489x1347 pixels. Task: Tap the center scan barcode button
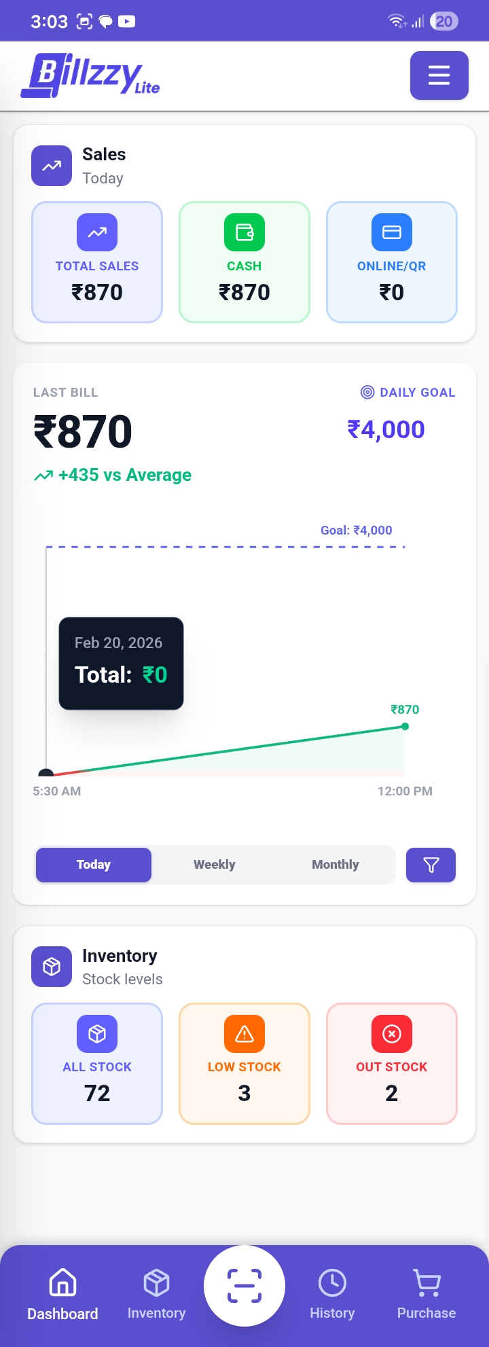tap(244, 1285)
